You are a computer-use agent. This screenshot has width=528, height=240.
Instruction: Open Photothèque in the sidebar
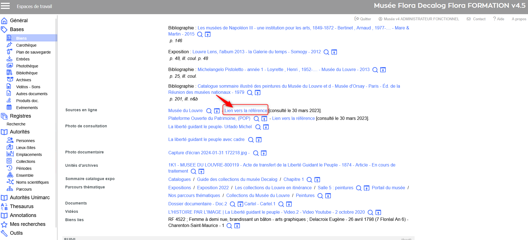click(x=27, y=66)
